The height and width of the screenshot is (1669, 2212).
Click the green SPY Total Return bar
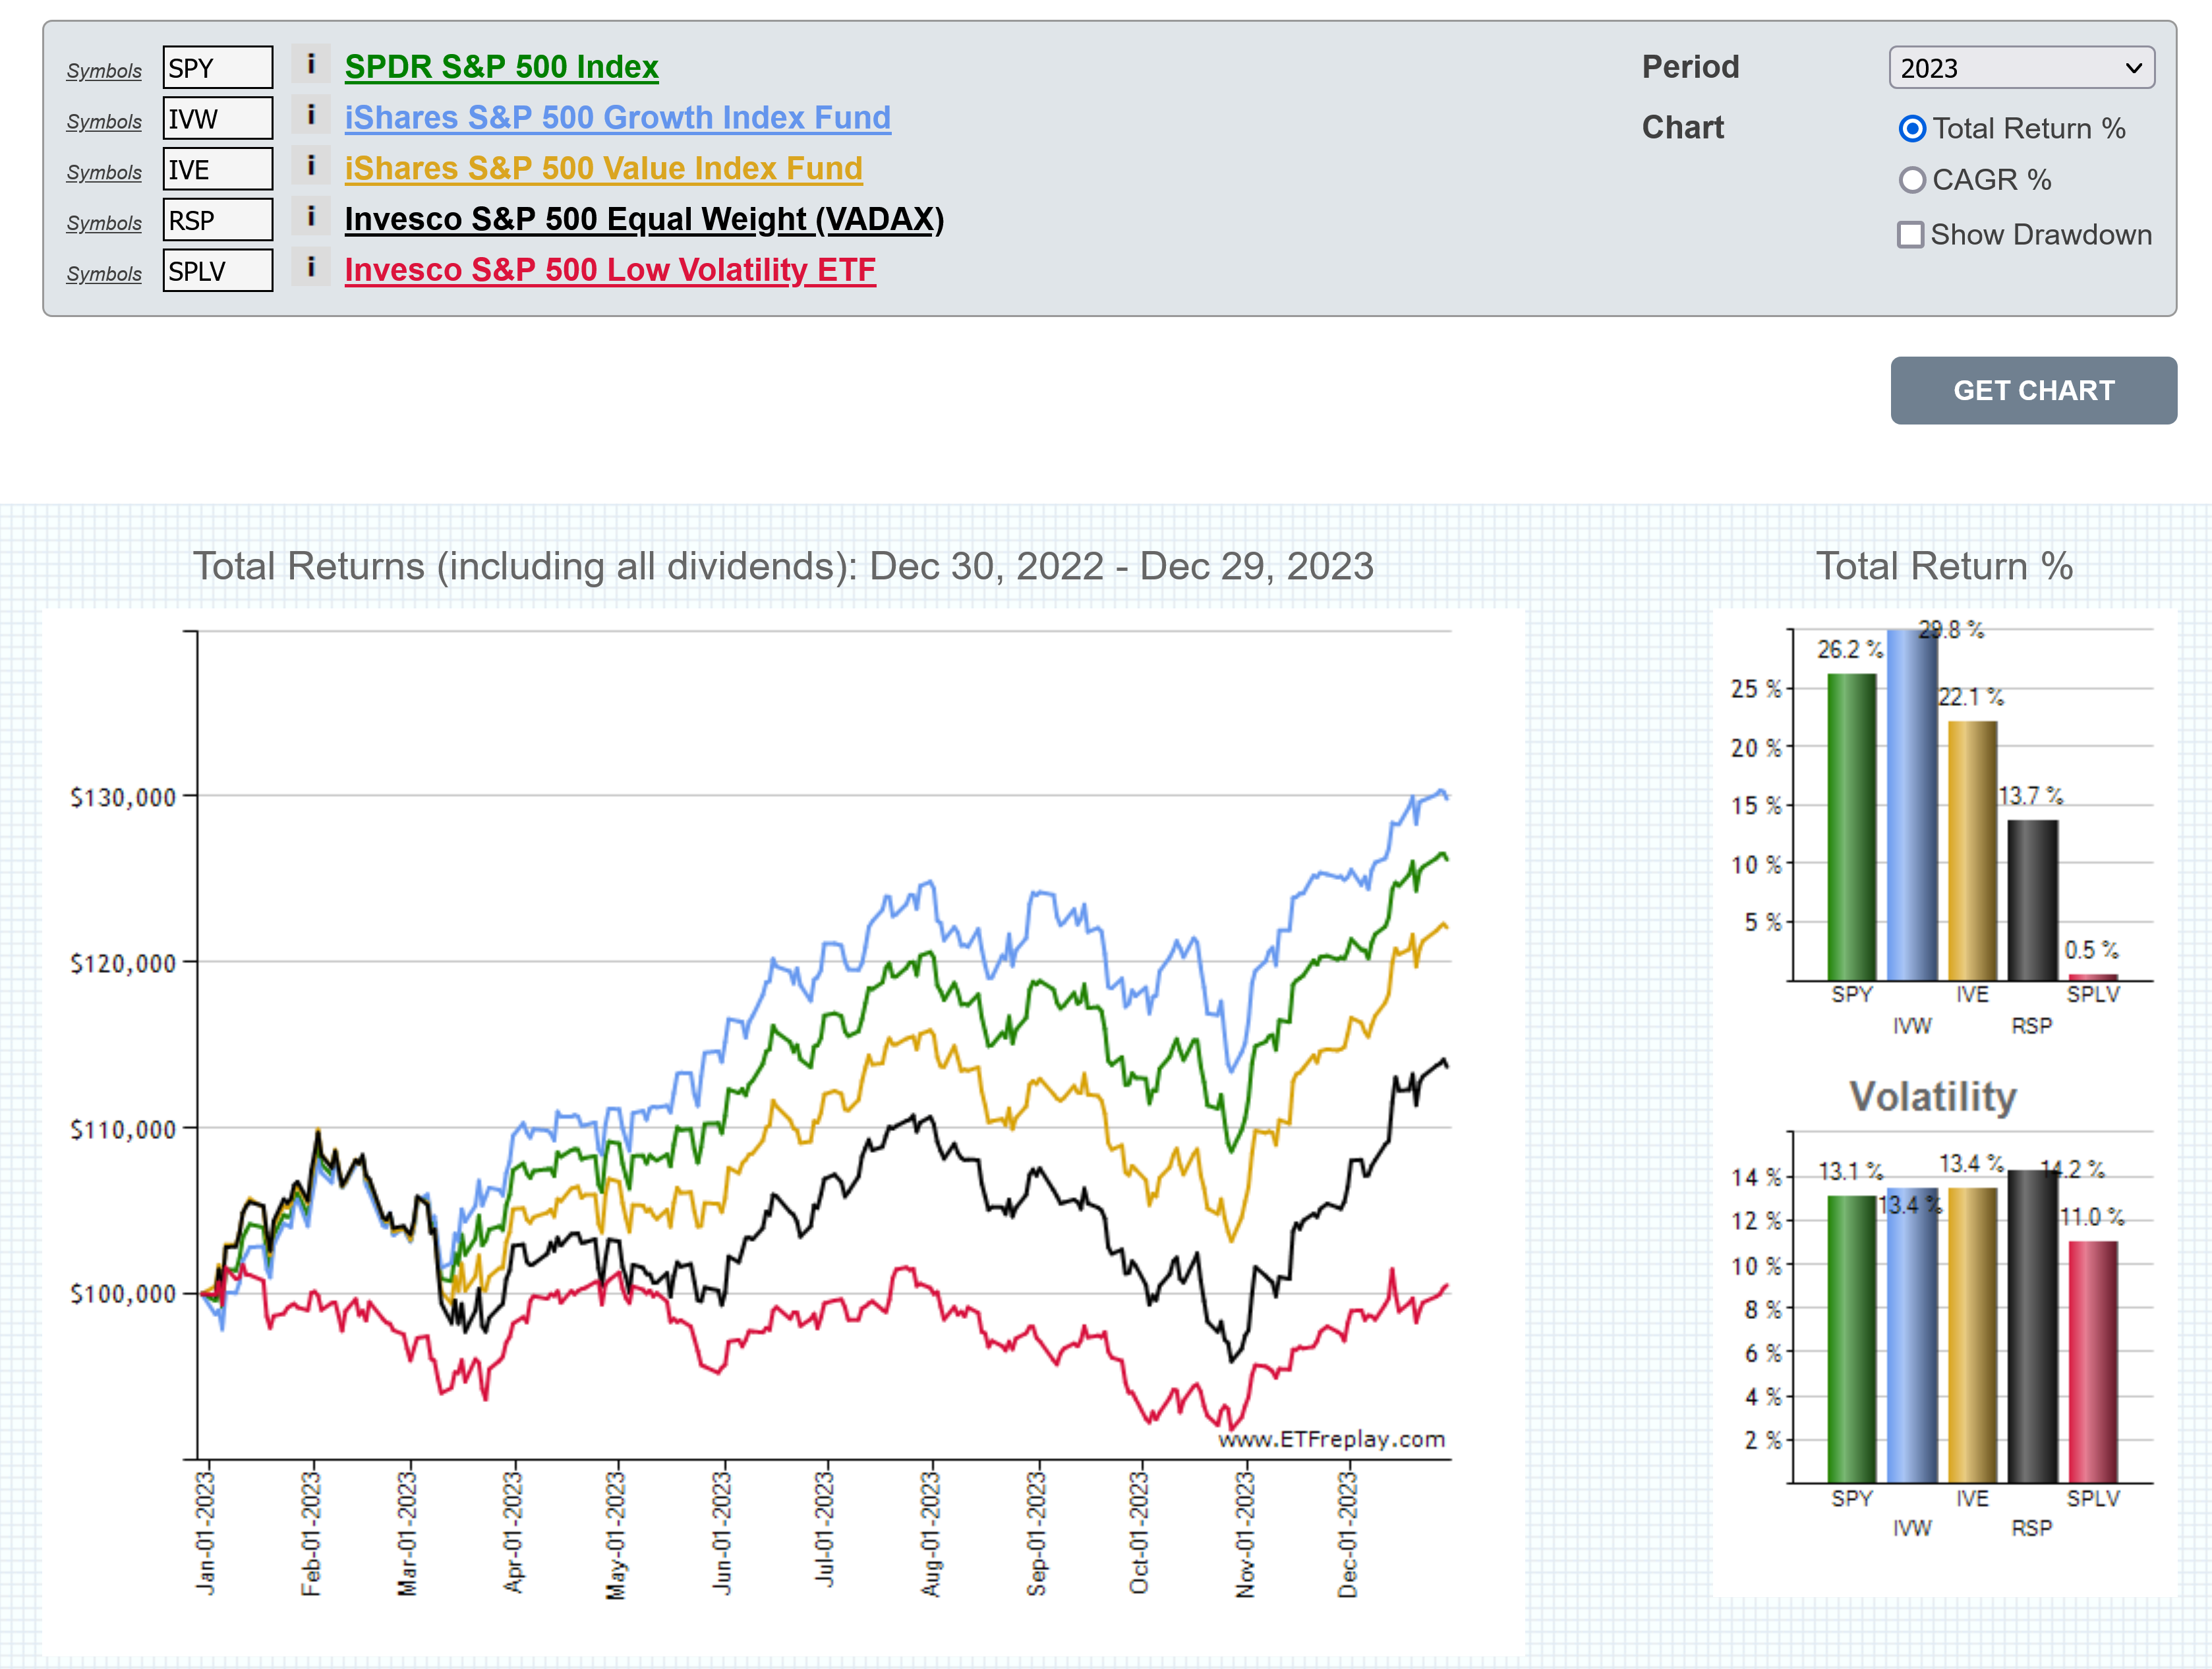tap(1851, 827)
